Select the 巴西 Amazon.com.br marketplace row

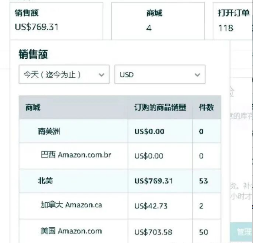(x=76, y=155)
